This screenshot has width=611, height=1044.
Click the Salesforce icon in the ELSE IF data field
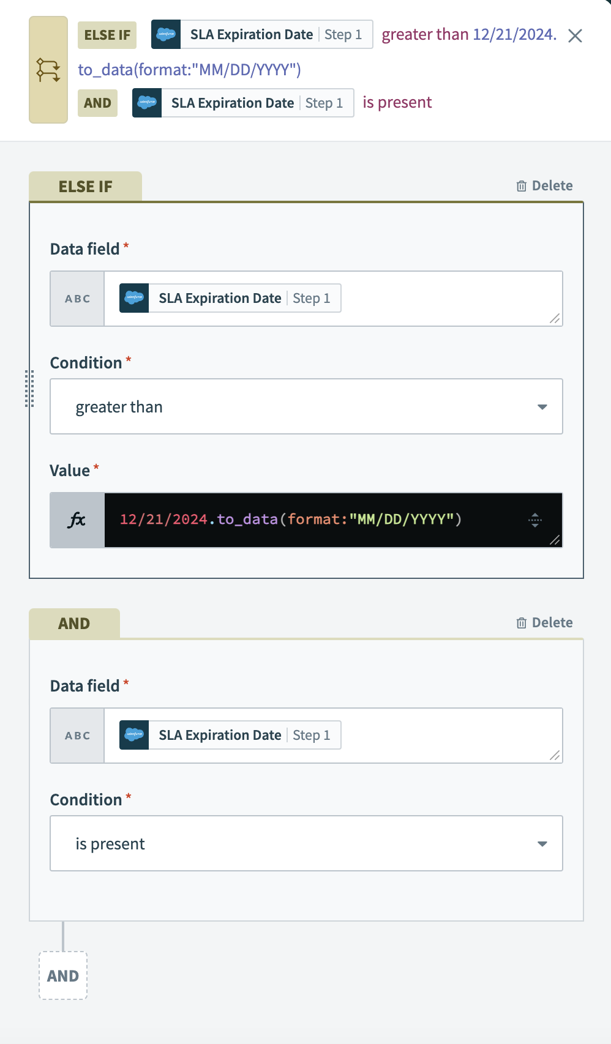(134, 298)
